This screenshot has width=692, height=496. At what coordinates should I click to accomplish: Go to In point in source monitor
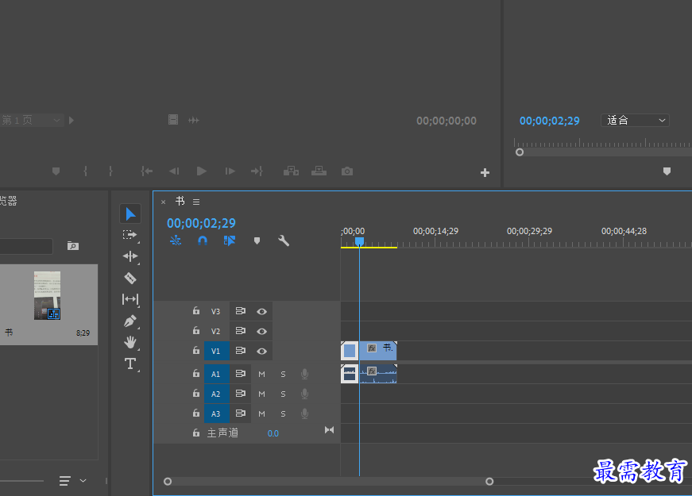click(x=146, y=171)
